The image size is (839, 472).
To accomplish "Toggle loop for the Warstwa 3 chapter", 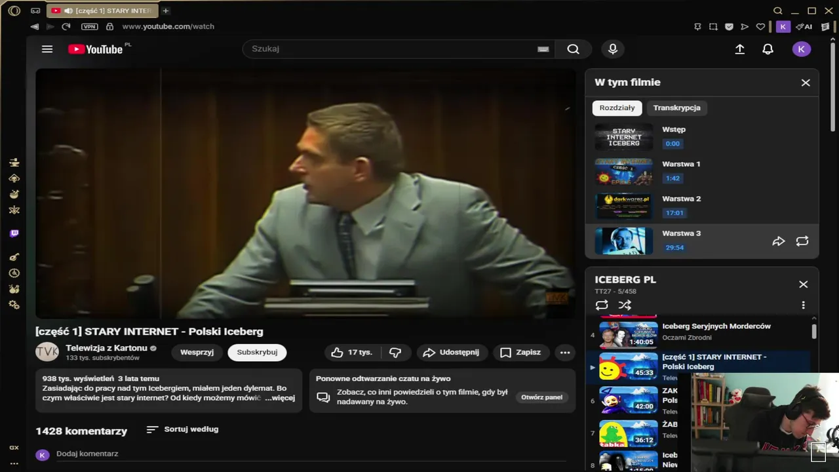I will [802, 241].
